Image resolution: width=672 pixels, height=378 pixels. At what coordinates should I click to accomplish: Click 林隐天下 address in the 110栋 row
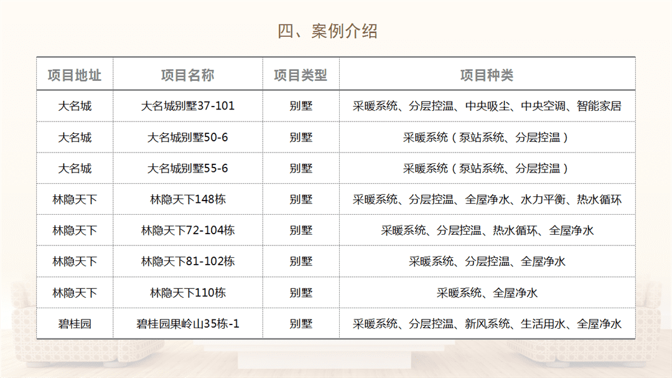coord(75,293)
